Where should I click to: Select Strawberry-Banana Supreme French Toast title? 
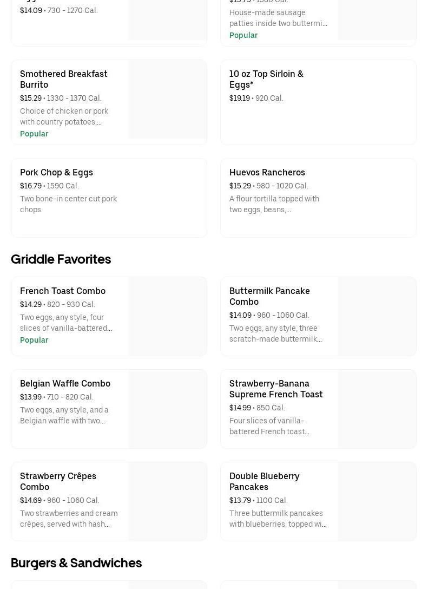point(276,389)
